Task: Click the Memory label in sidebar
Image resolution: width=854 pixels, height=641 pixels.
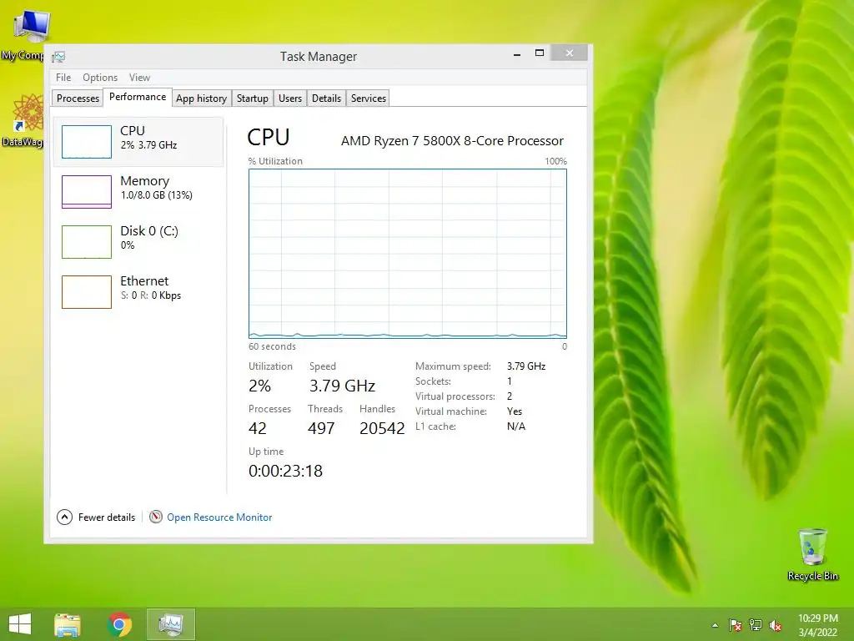Action: coord(144,181)
